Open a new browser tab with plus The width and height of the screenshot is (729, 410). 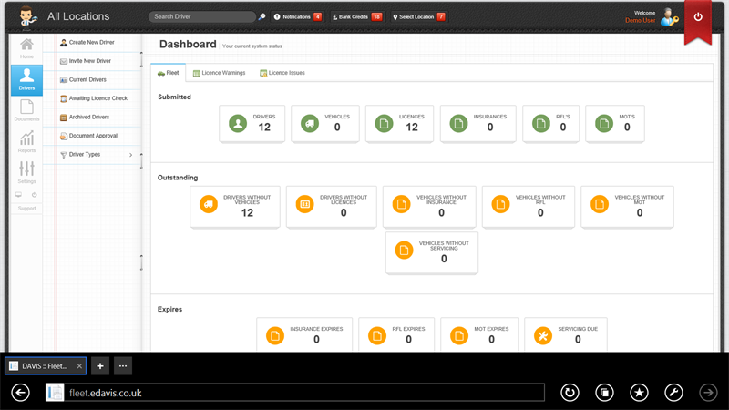(x=100, y=365)
